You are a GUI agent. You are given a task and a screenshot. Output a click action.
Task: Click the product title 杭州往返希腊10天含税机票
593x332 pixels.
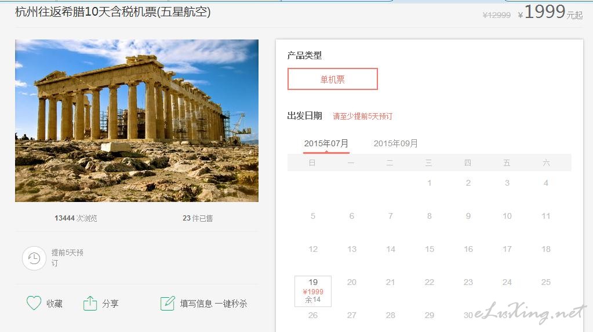[112, 12]
